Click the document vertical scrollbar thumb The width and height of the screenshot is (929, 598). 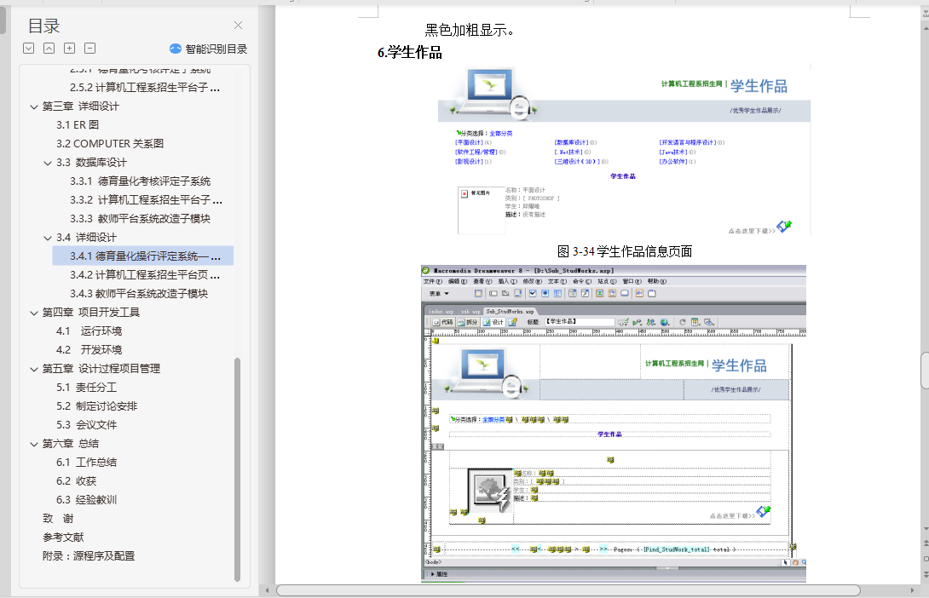coord(924,370)
